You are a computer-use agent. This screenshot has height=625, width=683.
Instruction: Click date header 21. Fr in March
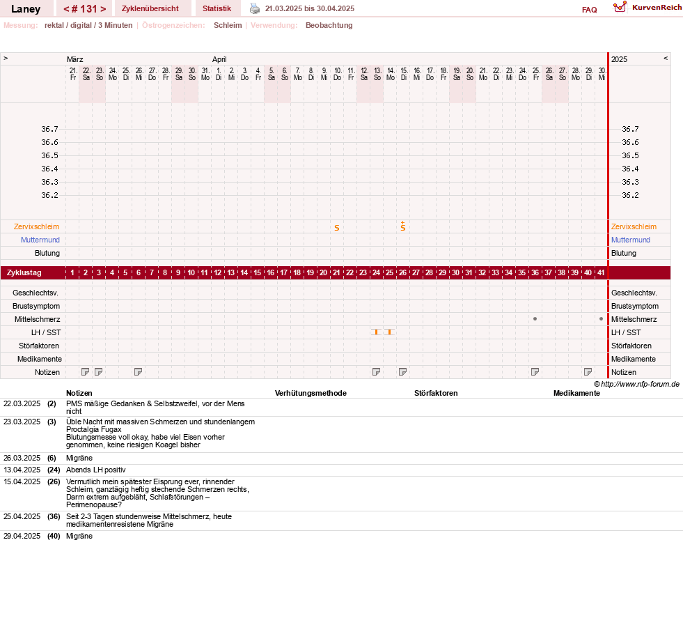click(72, 74)
